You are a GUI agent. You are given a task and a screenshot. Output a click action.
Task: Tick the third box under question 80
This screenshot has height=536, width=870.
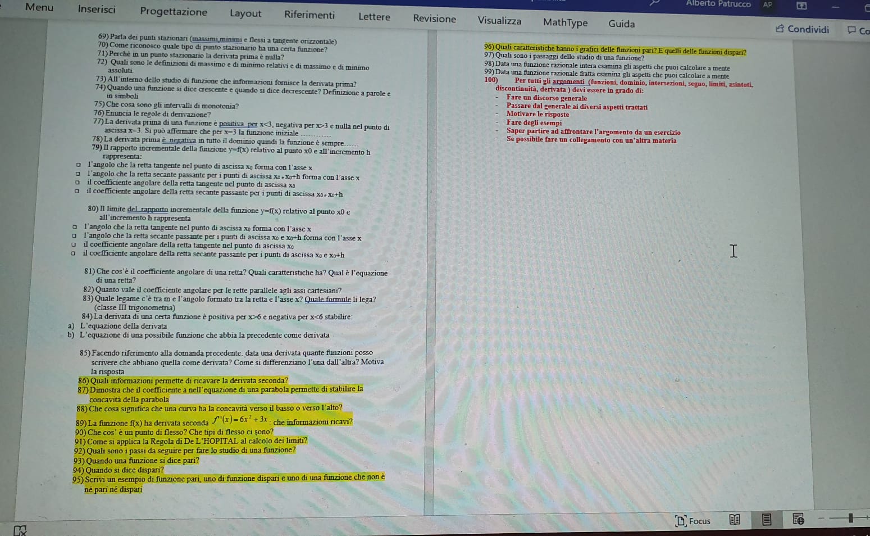(x=73, y=244)
